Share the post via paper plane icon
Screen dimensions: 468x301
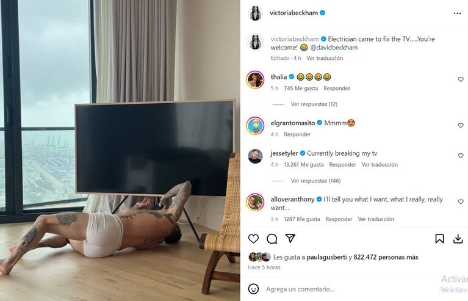290,238
